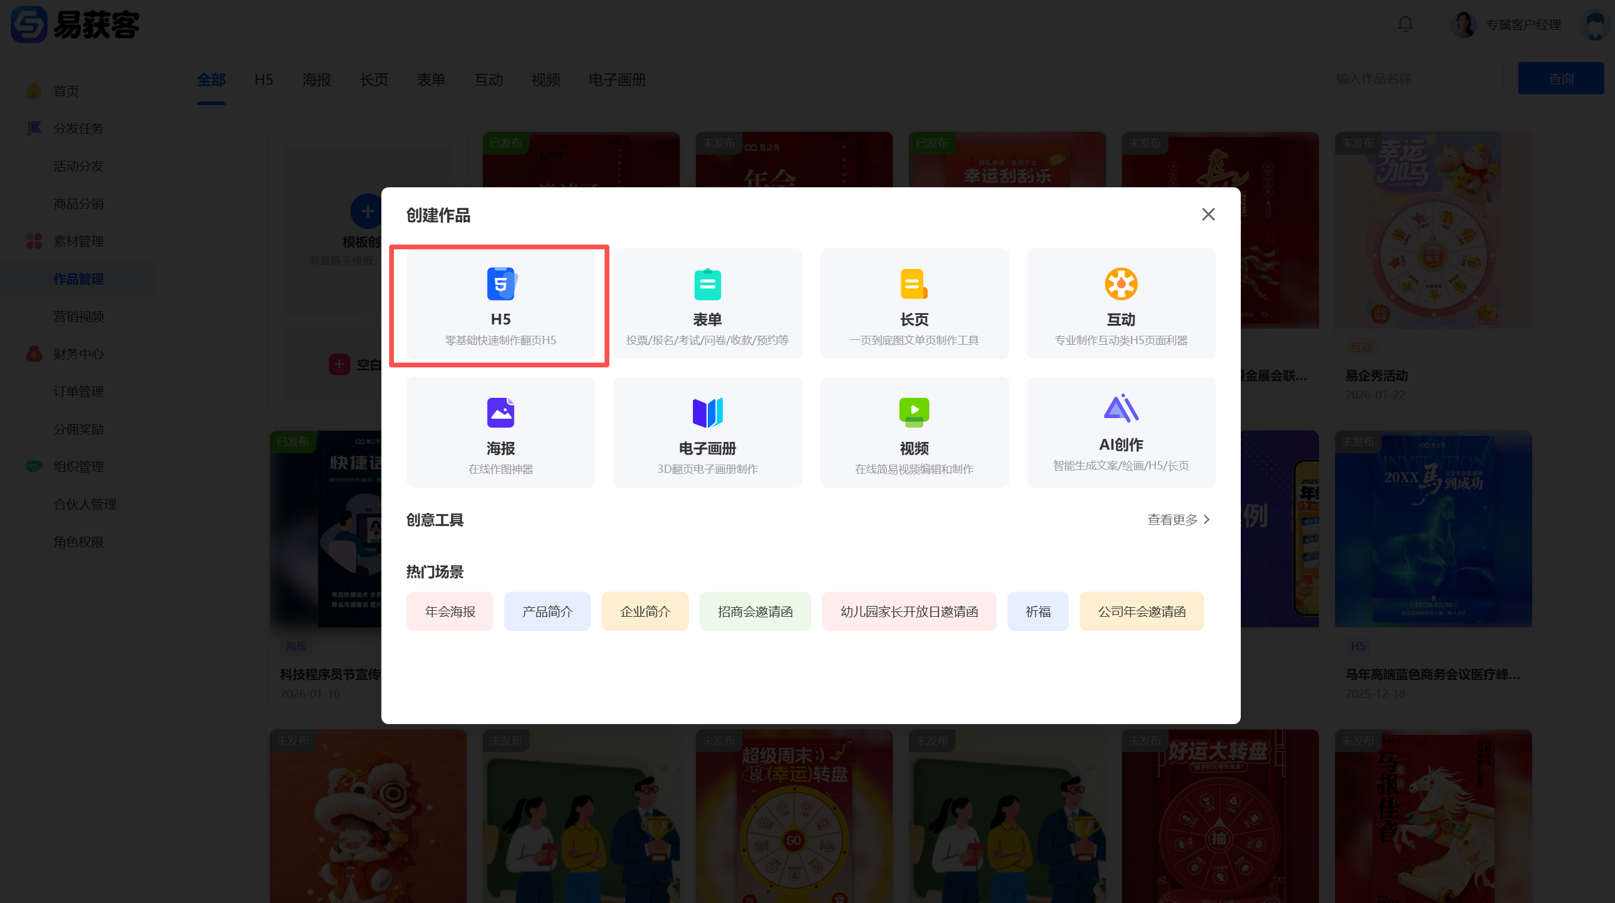Click the 年会海报 scene tag
The height and width of the screenshot is (903, 1615).
point(449,611)
